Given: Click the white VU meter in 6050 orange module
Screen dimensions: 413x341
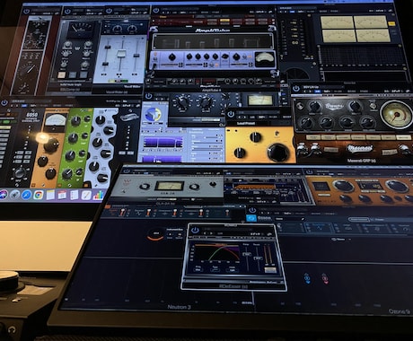Looking at the screenshot, I should pyautogui.click(x=57, y=119).
